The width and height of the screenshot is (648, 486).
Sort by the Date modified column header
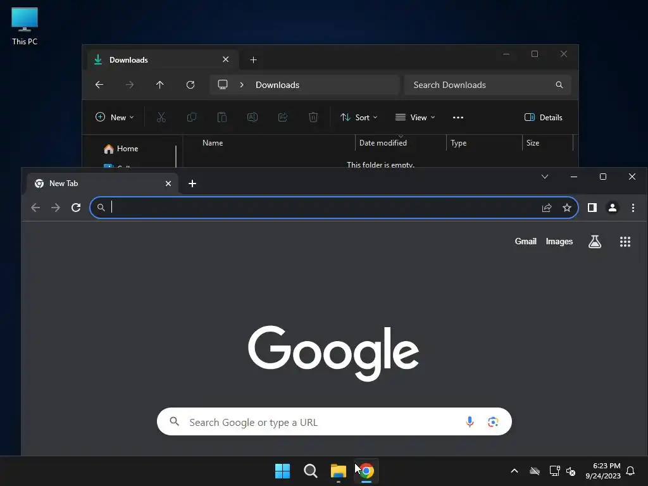tap(383, 143)
